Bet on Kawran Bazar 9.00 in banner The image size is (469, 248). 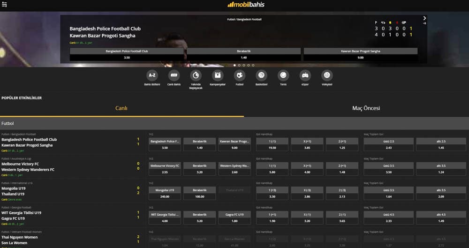pyautogui.click(x=360, y=54)
